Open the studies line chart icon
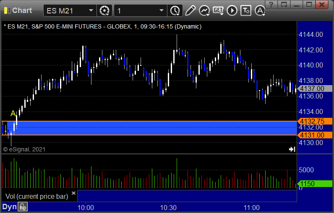 204,10
